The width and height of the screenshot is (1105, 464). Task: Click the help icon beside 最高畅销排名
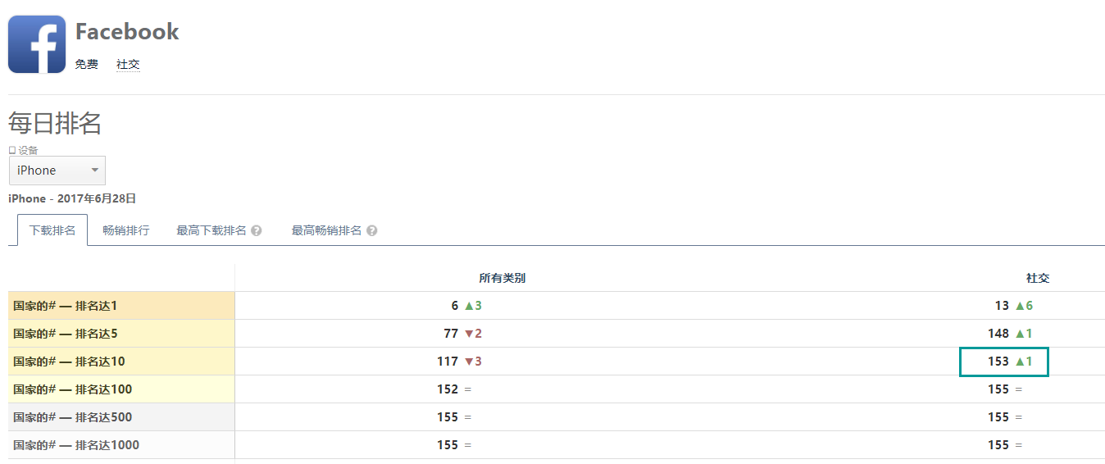click(372, 231)
